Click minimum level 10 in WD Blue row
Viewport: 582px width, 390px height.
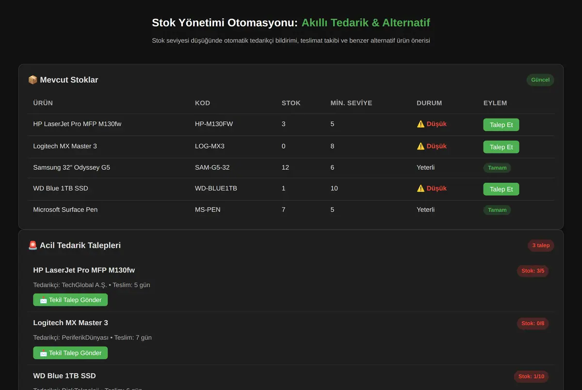(334, 188)
